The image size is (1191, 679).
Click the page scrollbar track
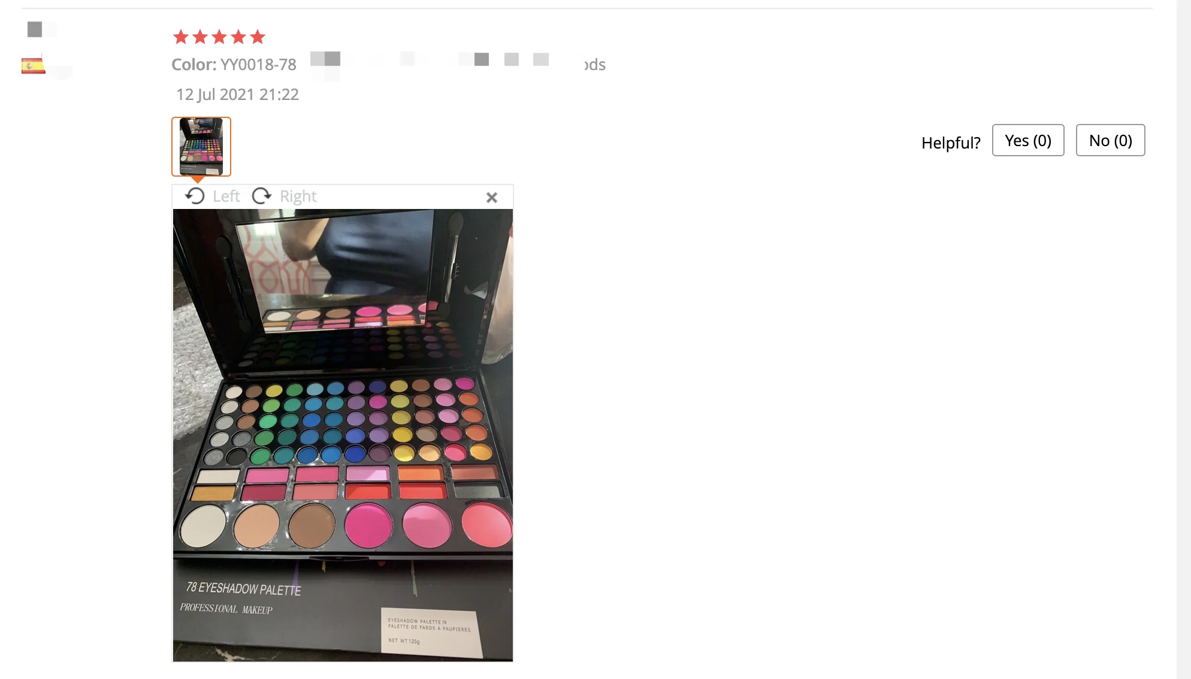click(x=1183, y=339)
